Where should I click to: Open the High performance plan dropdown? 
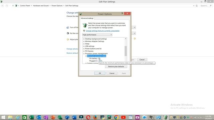coord(97,35)
